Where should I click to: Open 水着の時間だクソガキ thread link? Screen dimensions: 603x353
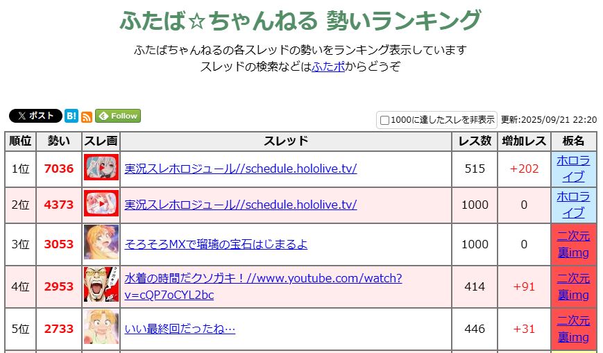coord(263,286)
